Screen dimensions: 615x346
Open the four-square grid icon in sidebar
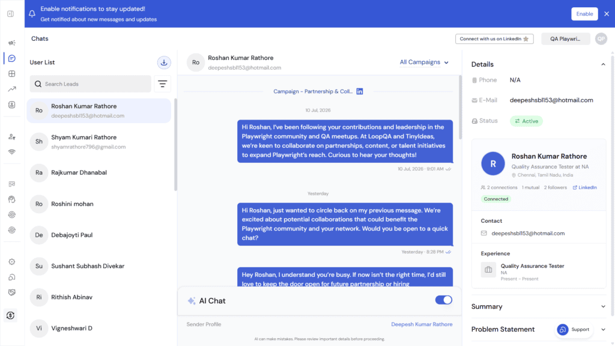pyautogui.click(x=12, y=74)
